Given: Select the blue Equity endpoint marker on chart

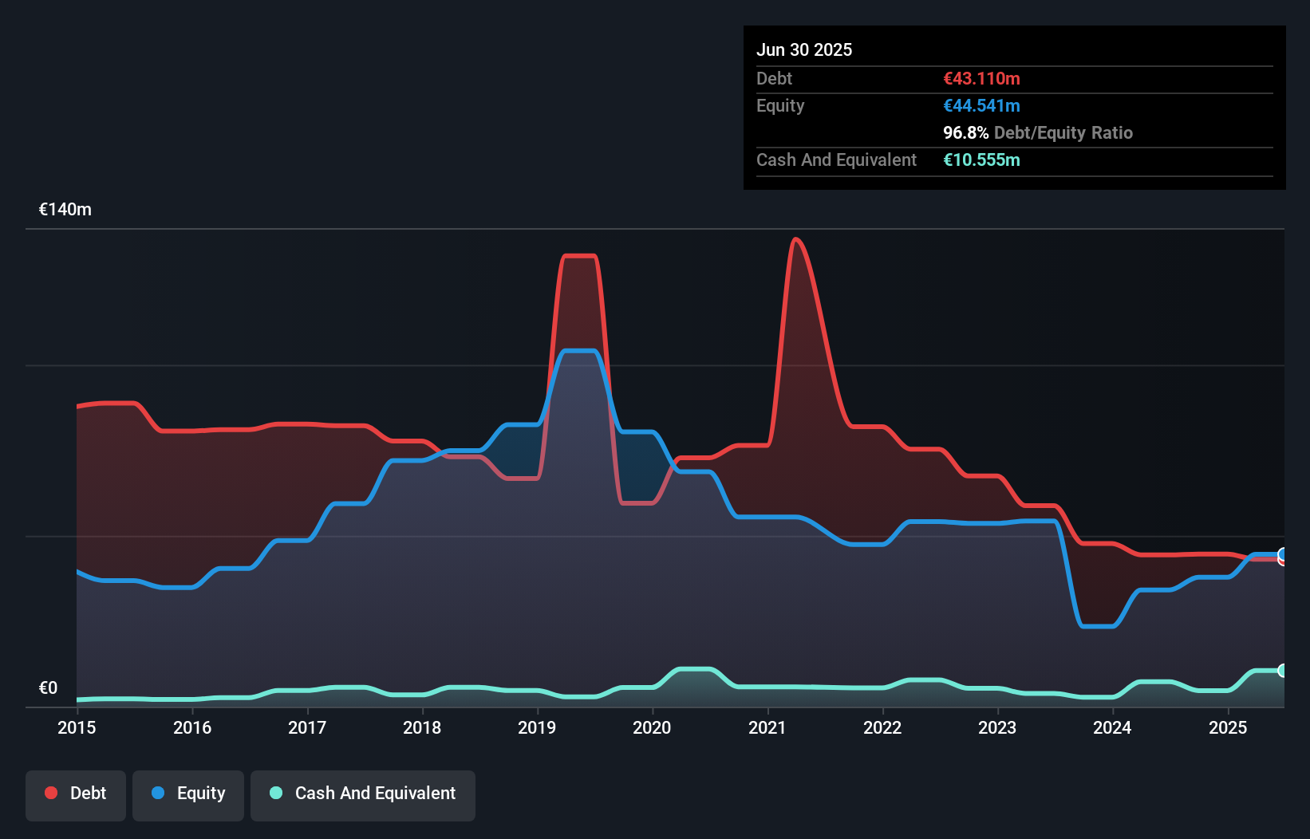Looking at the screenshot, I should tap(1282, 553).
